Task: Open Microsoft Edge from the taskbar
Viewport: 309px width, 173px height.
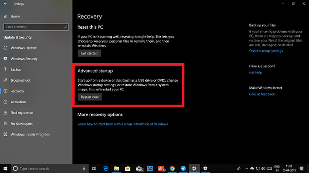Action: pyautogui.click(x=106, y=169)
